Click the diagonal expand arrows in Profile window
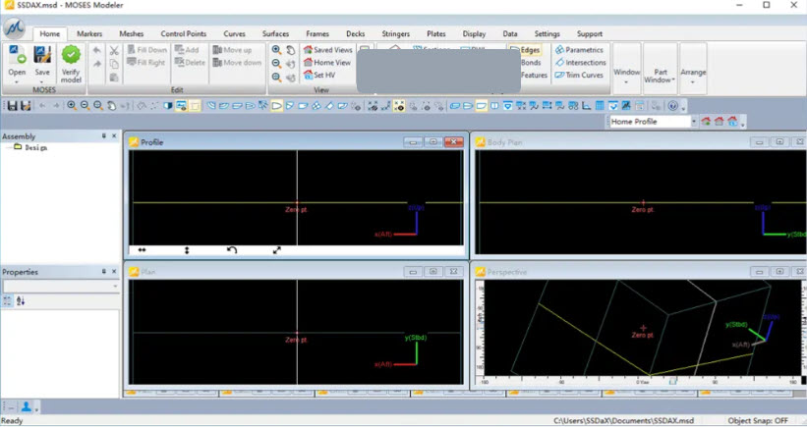The height and width of the screenshot is (427, 807). coord(277,250)
